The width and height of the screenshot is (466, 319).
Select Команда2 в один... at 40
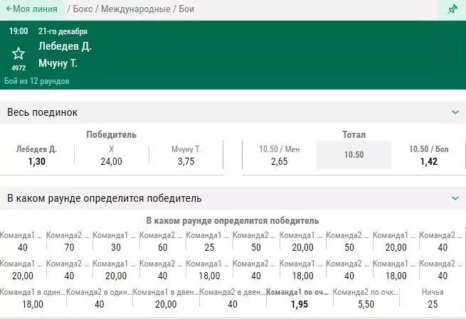(x=100, y=298)
